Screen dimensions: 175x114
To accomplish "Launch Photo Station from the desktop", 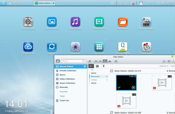I will (x=52, y=22).
